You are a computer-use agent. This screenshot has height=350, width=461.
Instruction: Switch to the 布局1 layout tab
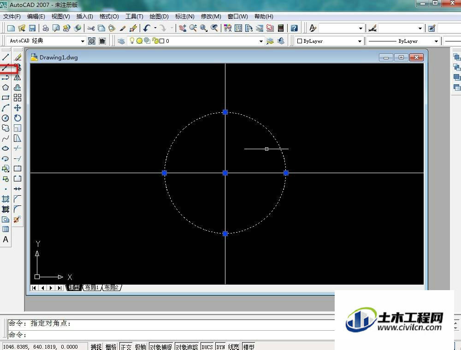click(92, 287)
